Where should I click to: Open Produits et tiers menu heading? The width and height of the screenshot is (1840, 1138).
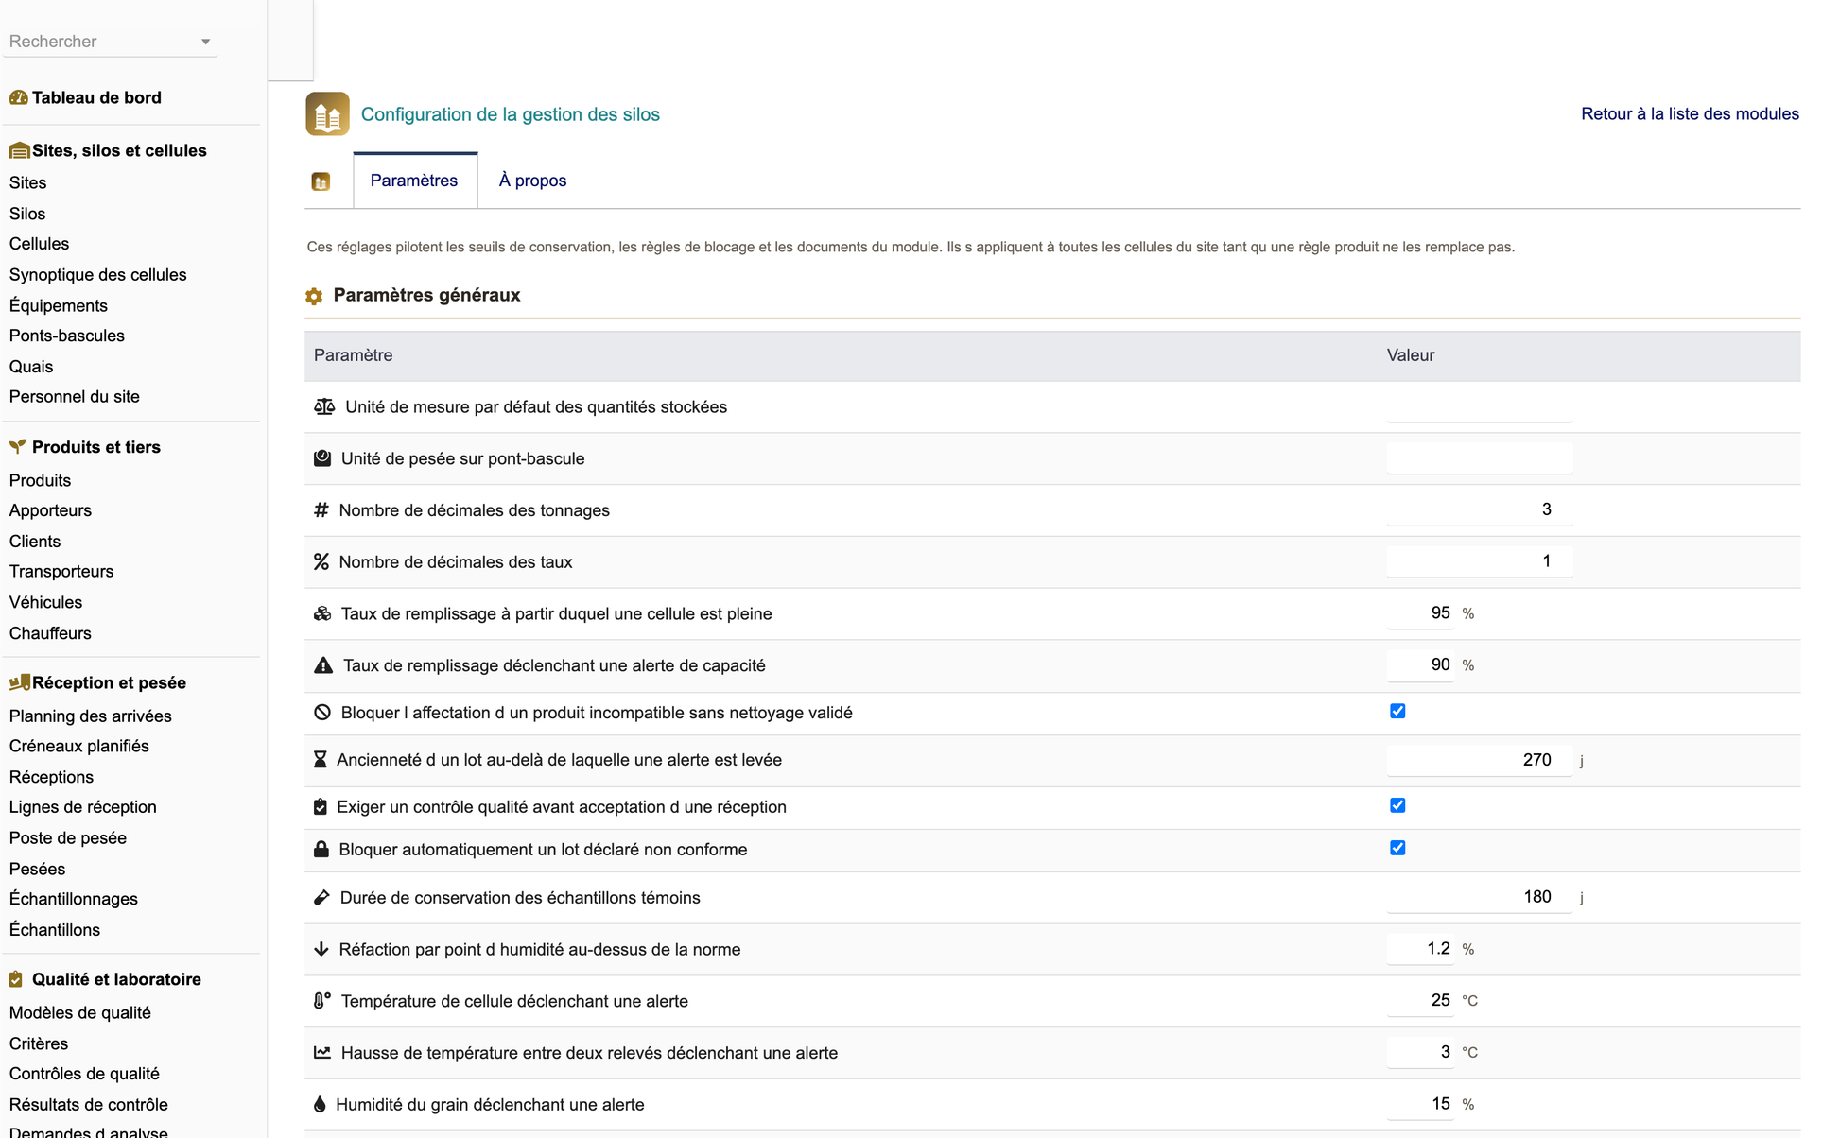[96, 447]
